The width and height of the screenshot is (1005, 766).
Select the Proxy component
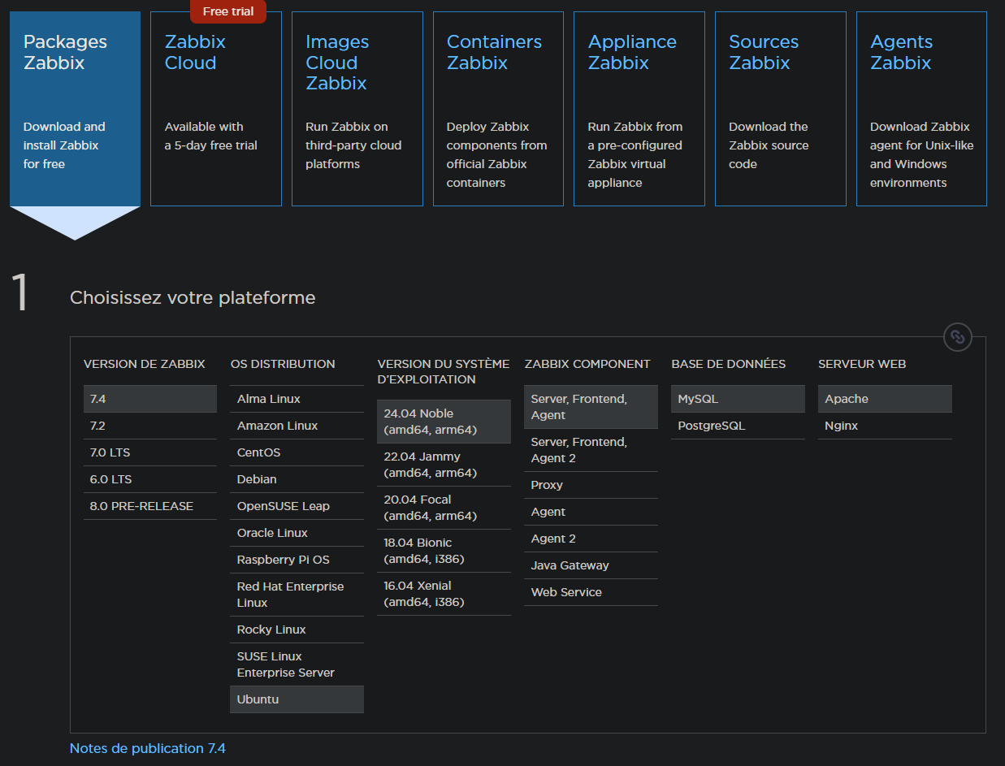click(591, 485)
